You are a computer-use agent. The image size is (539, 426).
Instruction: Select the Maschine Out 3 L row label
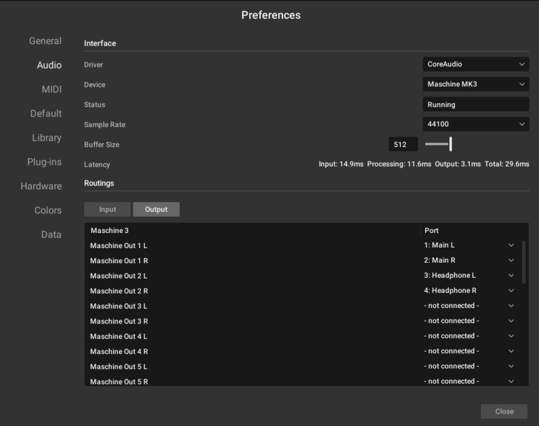pos(119,306)
